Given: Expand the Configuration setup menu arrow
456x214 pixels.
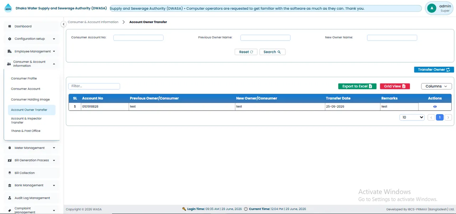Looking at the screenshot, I should pyautogui.click(x=54, y=39).
